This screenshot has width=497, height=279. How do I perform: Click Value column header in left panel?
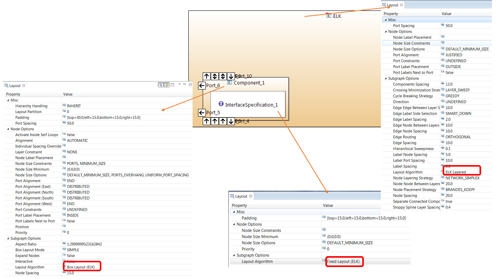pos(127,94)
